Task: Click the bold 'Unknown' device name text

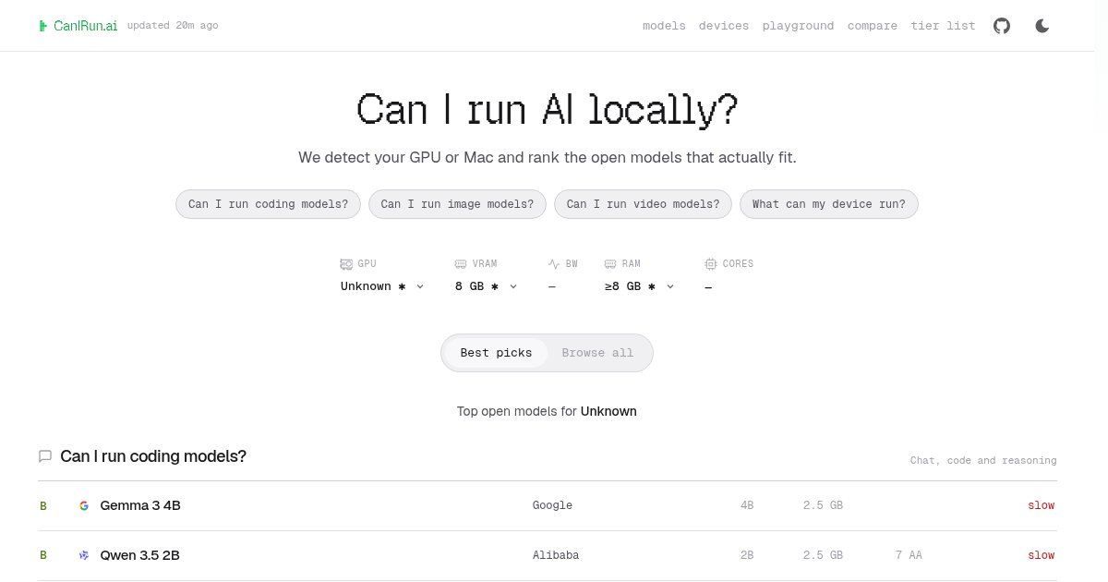Action: (x=608, y=411)
